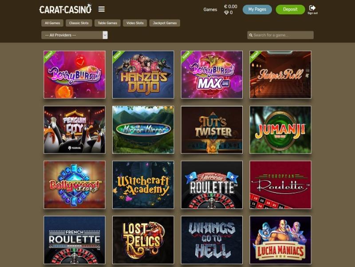355x267 pixels.
Task: Select the European Roulette game tile
Action: point(280,185)
